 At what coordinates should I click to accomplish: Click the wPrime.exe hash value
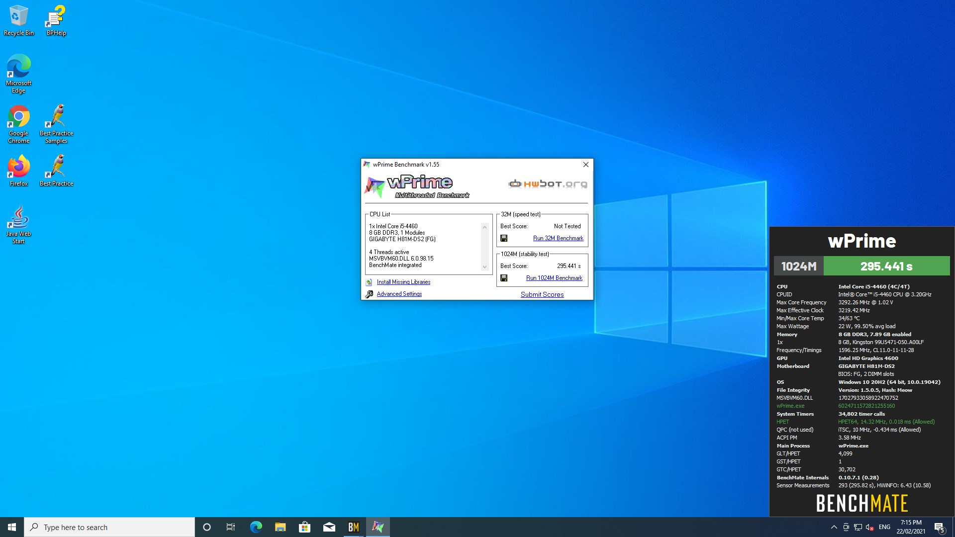(866, 406)
